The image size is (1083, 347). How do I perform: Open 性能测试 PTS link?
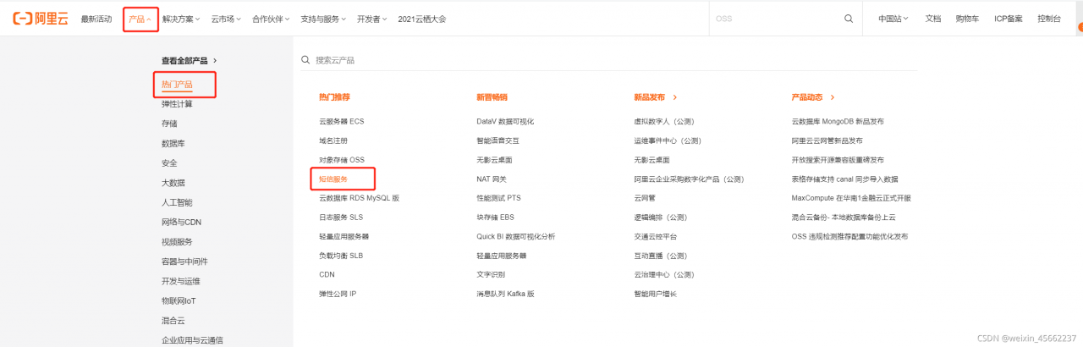pos(498,198)
